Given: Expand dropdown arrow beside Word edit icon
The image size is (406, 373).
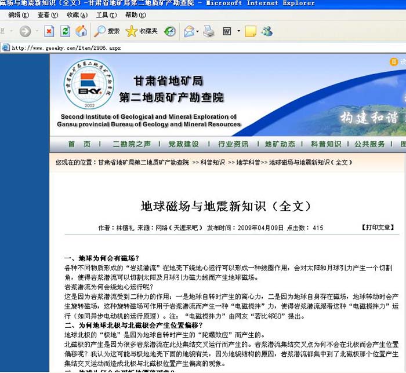Looking at the screenshot, I should click(x=238, y=31).
